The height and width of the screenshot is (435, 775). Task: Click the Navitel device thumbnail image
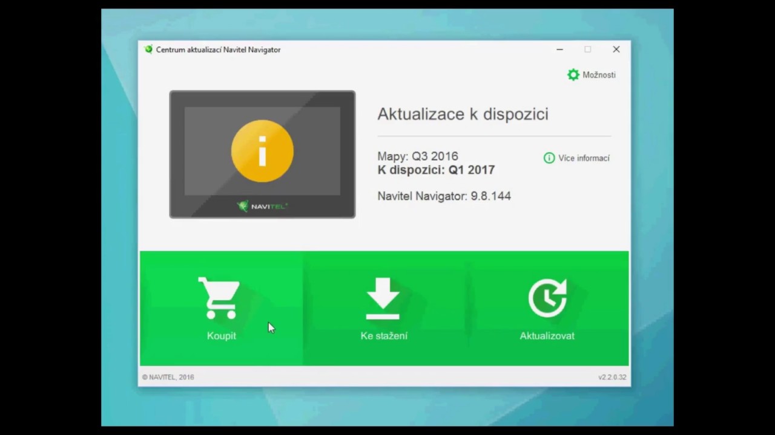[262, 155]
